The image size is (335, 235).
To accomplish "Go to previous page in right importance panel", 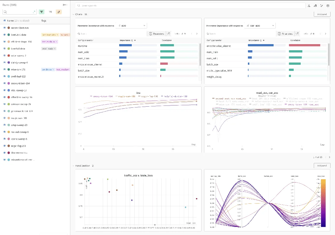I will pyautogui.click(x=320, y=34).
